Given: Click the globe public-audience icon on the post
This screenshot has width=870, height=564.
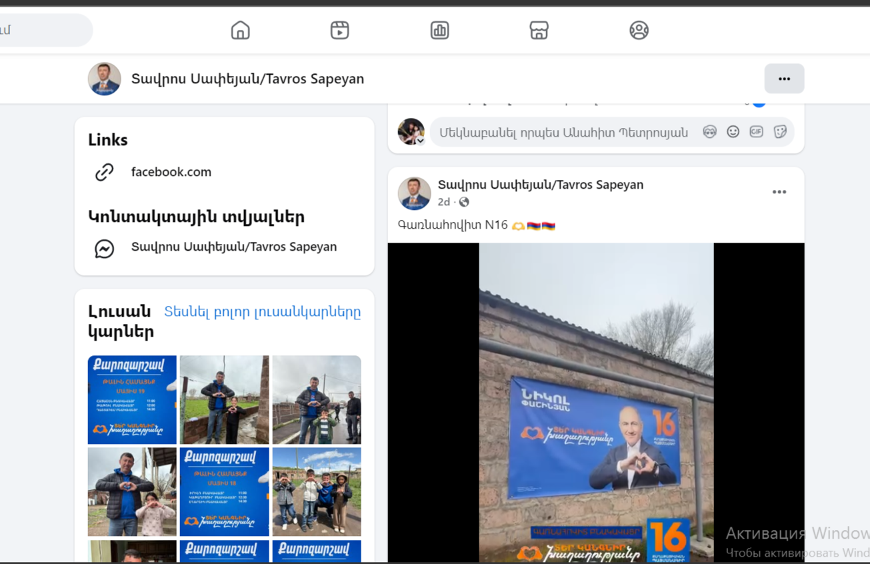Looking at the screenshot, I should pyautogui.click(x=465, y=202).
